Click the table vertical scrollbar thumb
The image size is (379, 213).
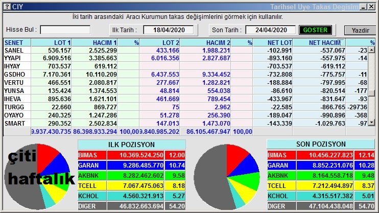tap(371, 93)
